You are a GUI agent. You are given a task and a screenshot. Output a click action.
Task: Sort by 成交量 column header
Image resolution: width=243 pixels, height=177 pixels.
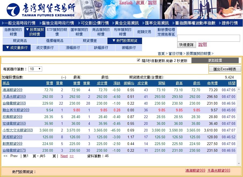coord(143,83)
